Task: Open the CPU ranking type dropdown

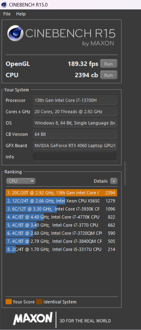Action: tap(21, 181)
